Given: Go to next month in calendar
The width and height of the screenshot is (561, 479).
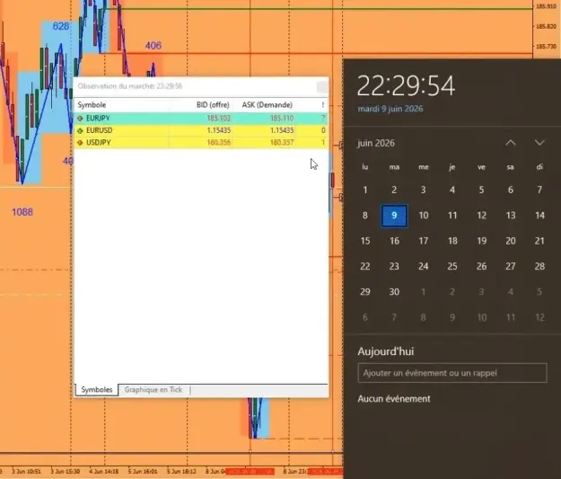Looking at the screenshot, I should [x=539, y=143].
